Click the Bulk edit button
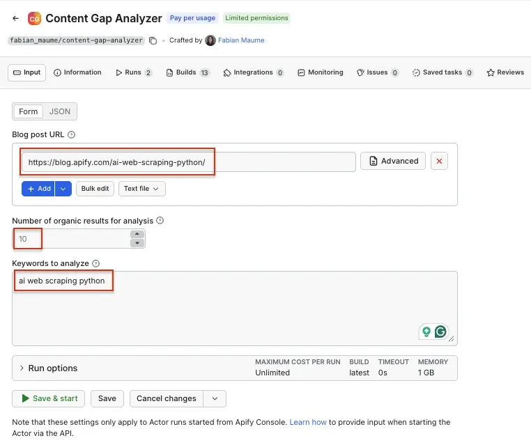This screenshot has height=445, width=531. pos(95,189)
